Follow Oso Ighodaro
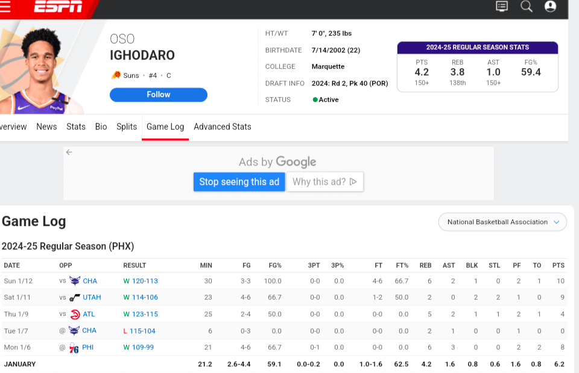Viewport: 579px width, 373px height. pos(158,95)
